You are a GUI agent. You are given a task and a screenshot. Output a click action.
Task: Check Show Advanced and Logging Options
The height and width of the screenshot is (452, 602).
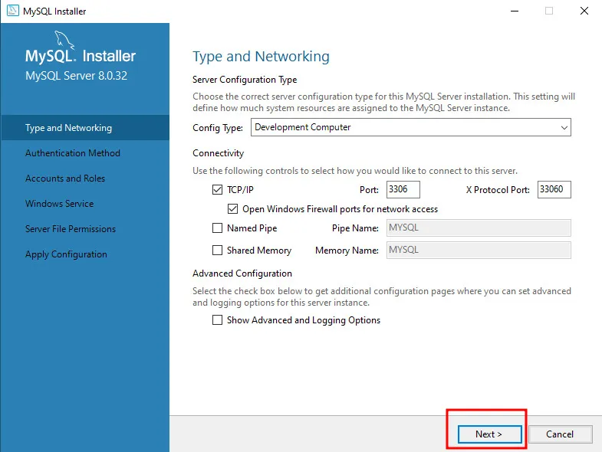[217, 320]
